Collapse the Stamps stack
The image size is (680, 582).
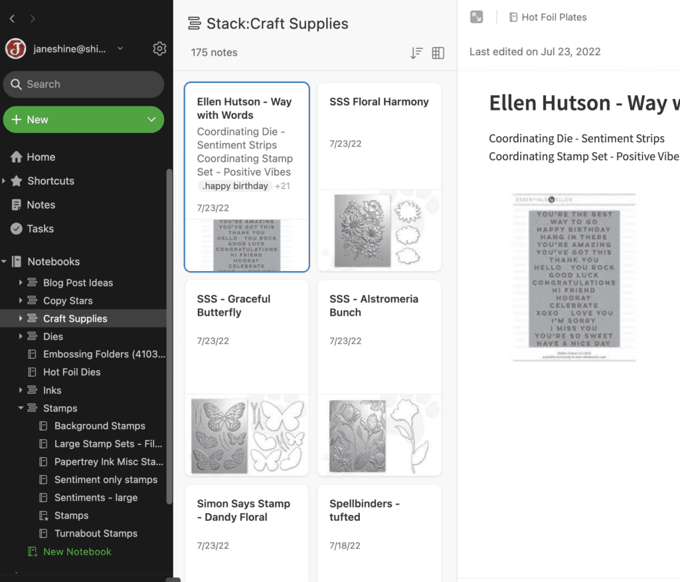[x=21, y=408]
